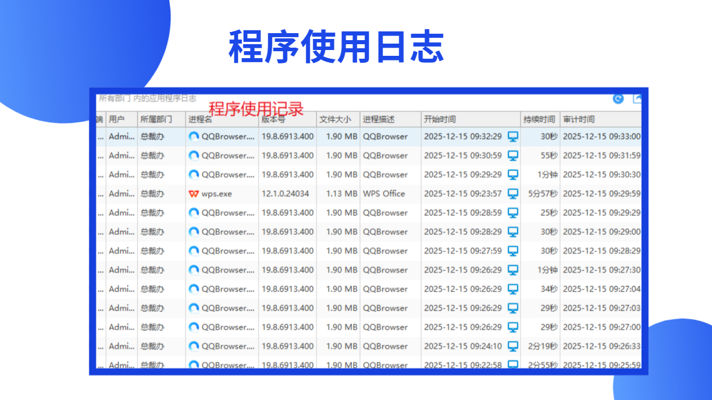Click the 进程名 column header
The height and width of the screenshot is (400, 712).
coord(222,119)
